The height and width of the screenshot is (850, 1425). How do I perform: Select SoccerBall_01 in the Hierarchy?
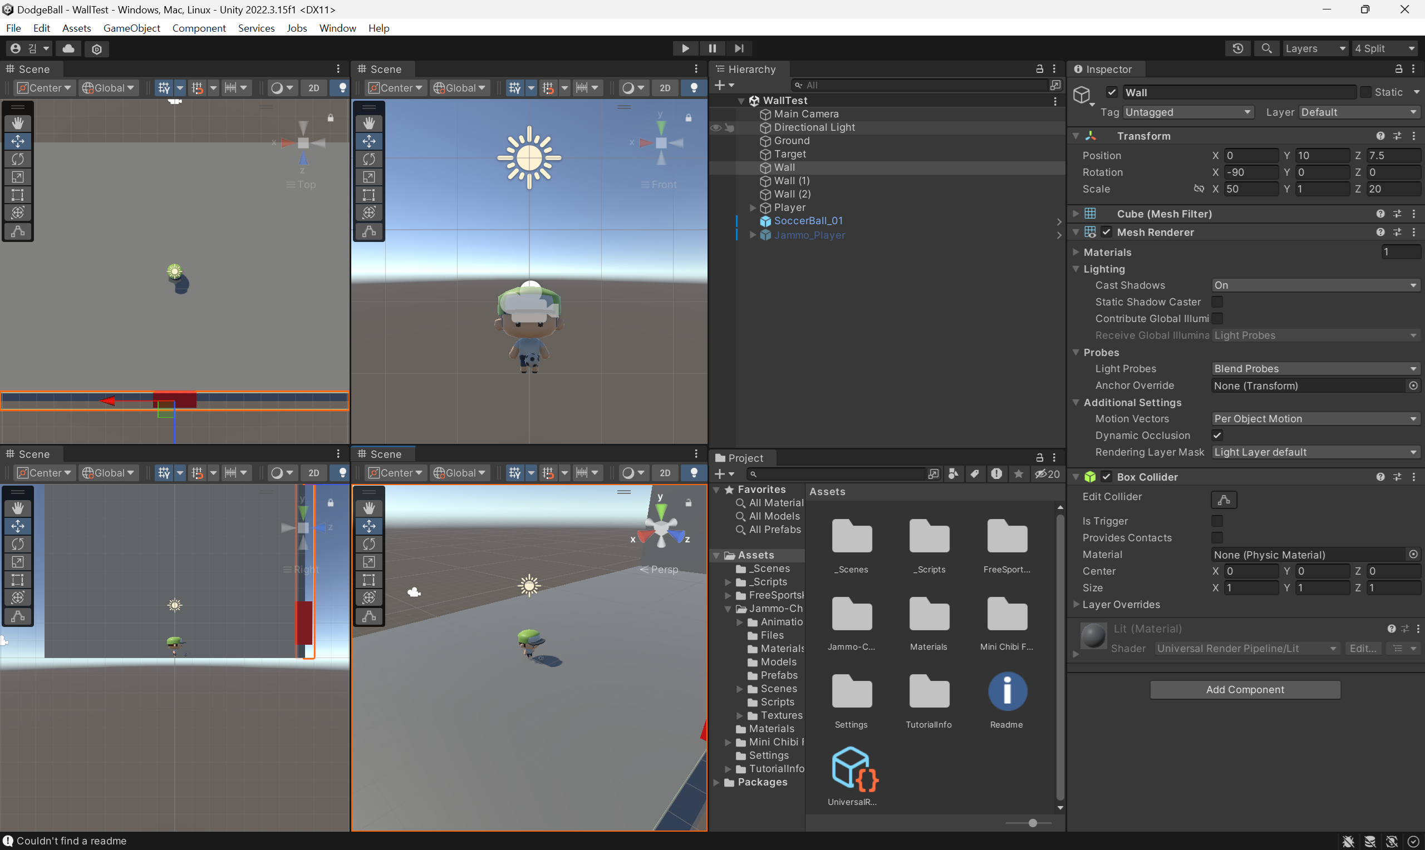click(807, 221)
